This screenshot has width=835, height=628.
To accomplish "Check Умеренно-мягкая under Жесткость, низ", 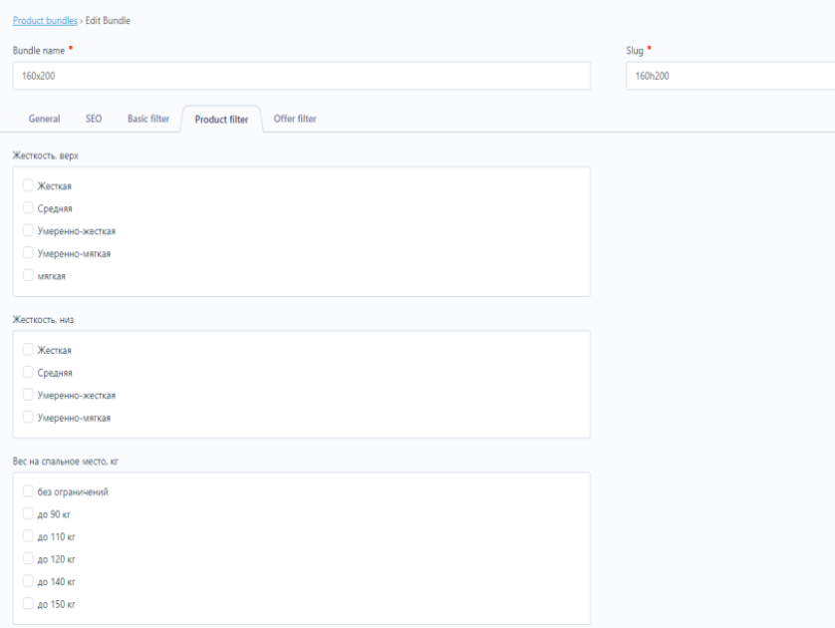I will [x=28, y=417].
